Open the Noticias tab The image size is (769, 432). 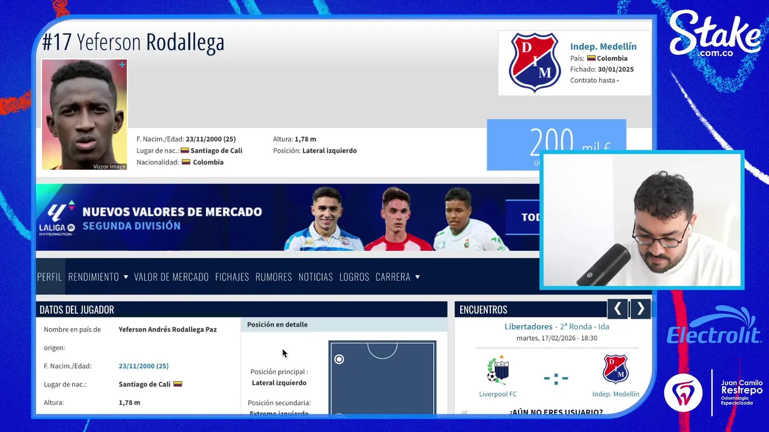coord(315,277)
